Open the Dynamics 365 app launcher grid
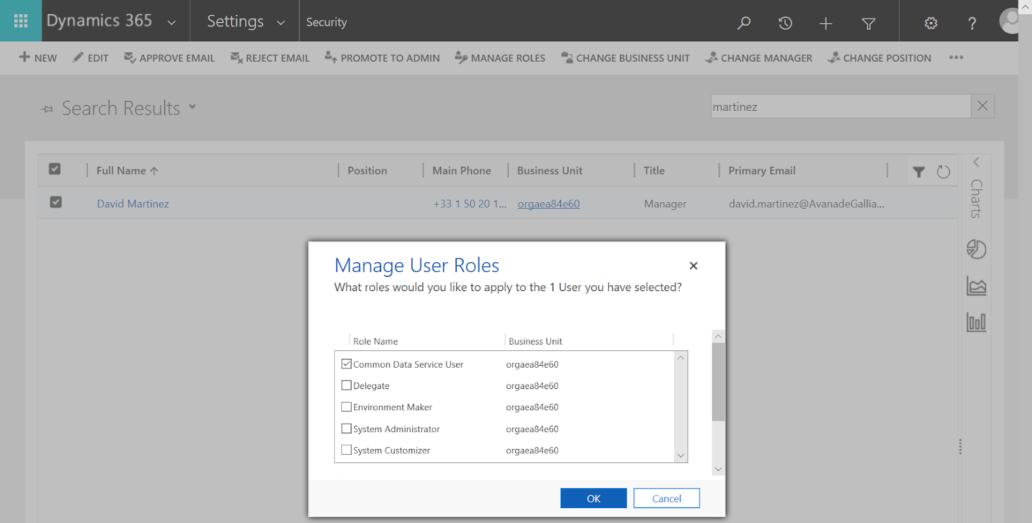1032x523 pixels. click(x=21, y=21)
